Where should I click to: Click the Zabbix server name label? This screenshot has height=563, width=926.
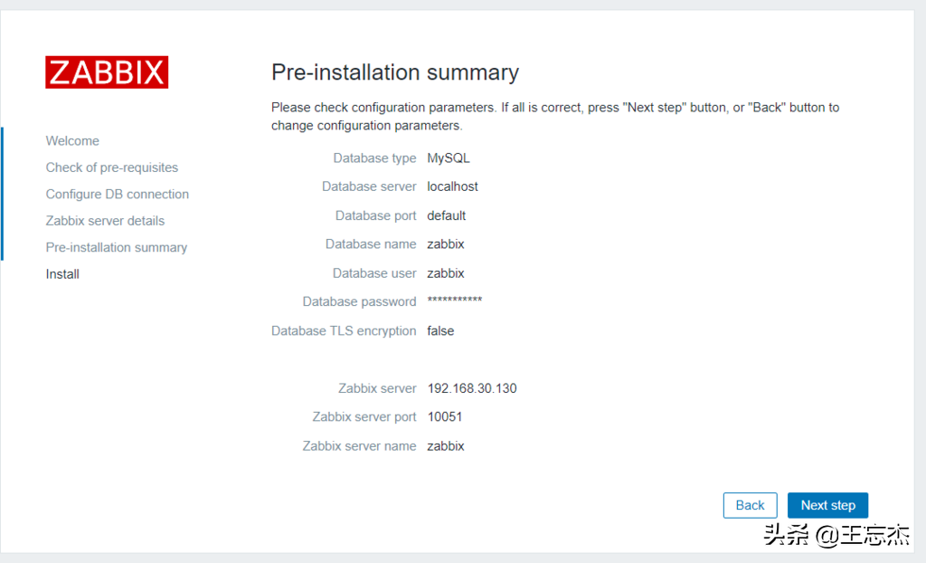(x=359, y=446)
